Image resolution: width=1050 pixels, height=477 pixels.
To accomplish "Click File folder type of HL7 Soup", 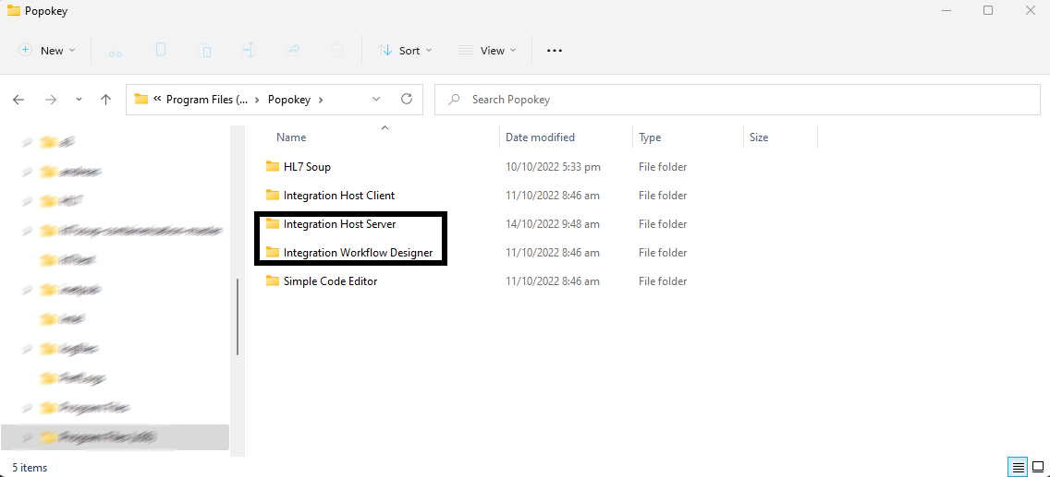I will [663, 166].
